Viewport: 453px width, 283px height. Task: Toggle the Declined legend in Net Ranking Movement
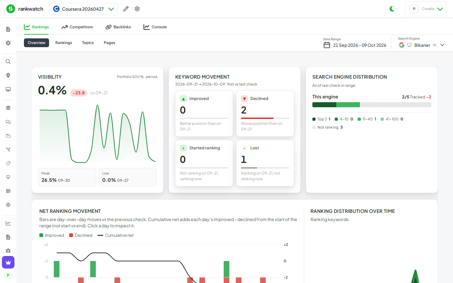point(81,235)
